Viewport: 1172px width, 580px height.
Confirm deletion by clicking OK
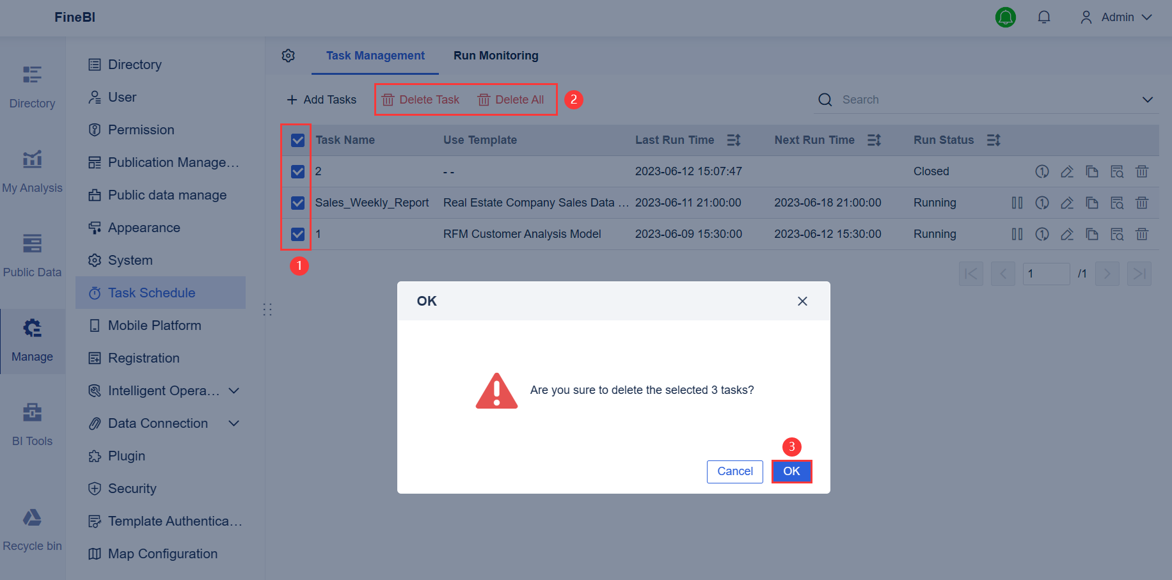coord(791,471)
